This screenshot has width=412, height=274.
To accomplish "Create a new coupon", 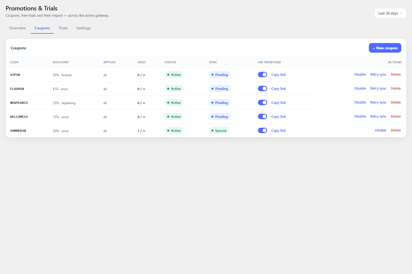I will click(x=385, y=48).
